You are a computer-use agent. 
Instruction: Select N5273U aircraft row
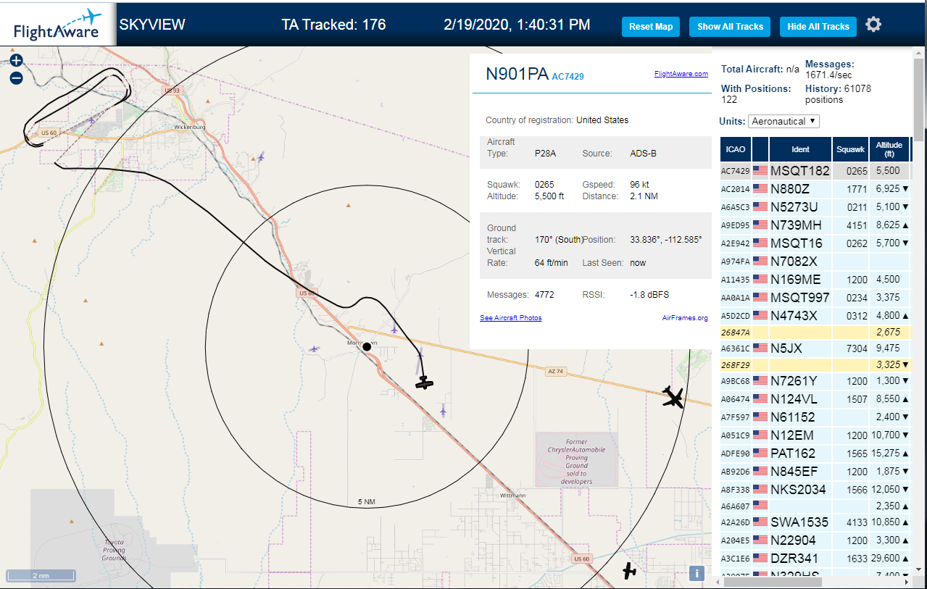pyautogui.click(x=815, y=207)
